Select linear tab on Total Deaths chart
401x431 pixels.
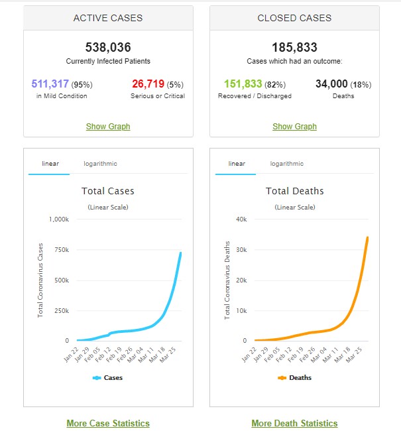pos(236,164)
